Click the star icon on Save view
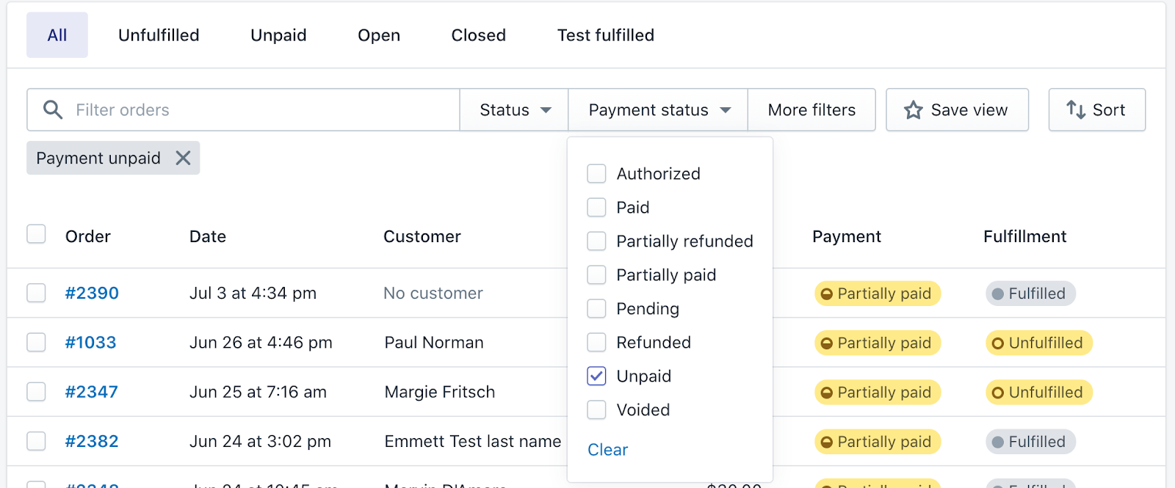Viewport: 1175px width, 488px height. [913, 110]
